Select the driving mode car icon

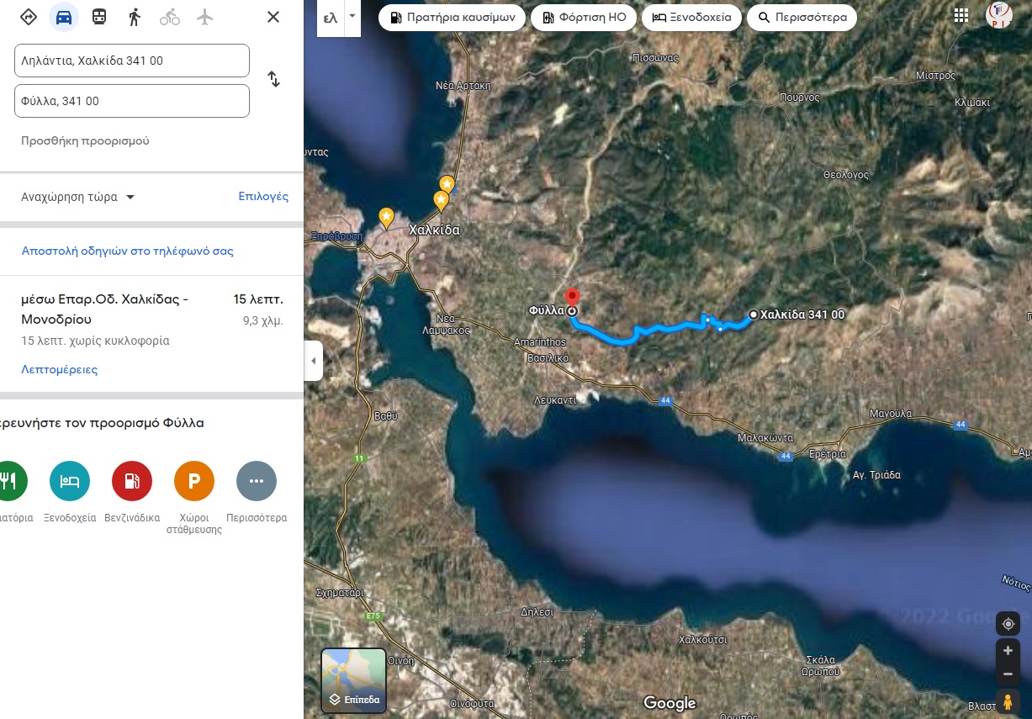pos(63,17)
